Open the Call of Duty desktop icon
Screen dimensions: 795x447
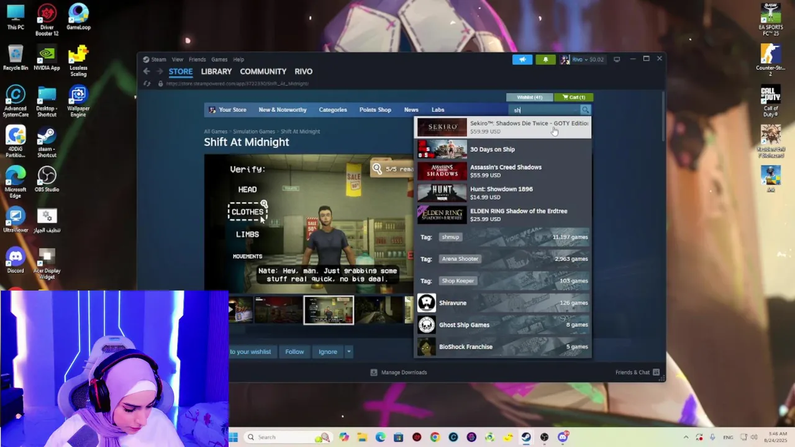coord(771,101)
